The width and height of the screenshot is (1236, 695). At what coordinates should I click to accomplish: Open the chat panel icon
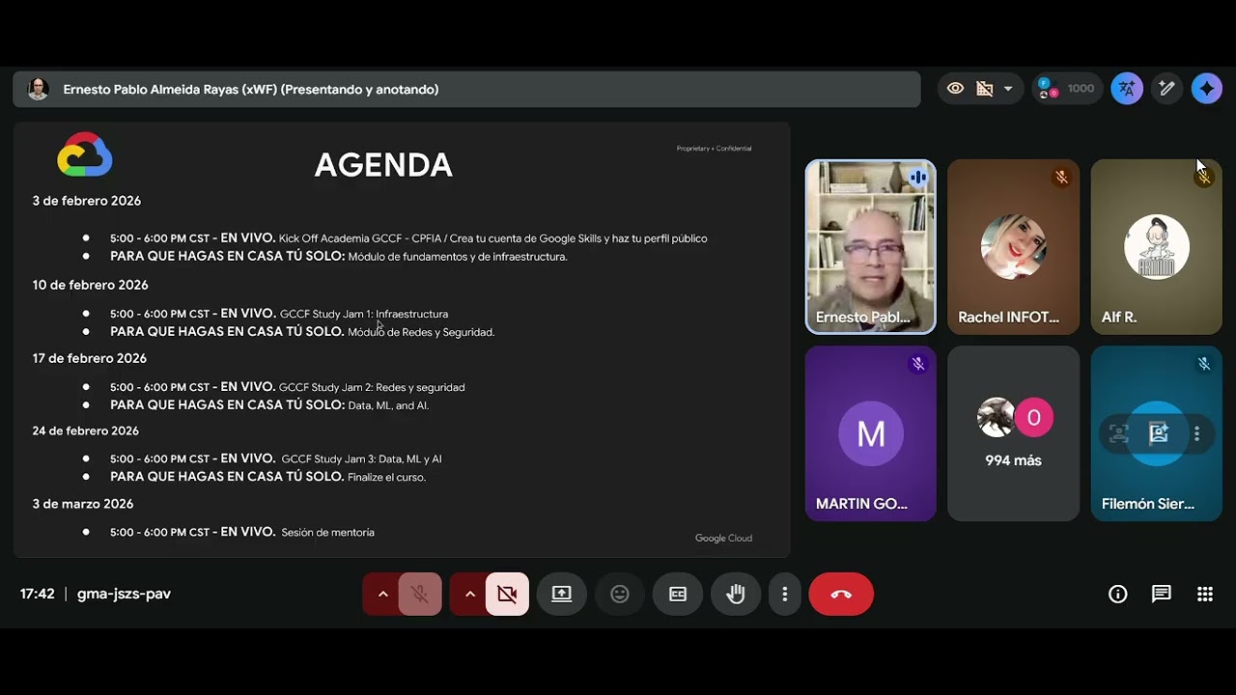1162,595
